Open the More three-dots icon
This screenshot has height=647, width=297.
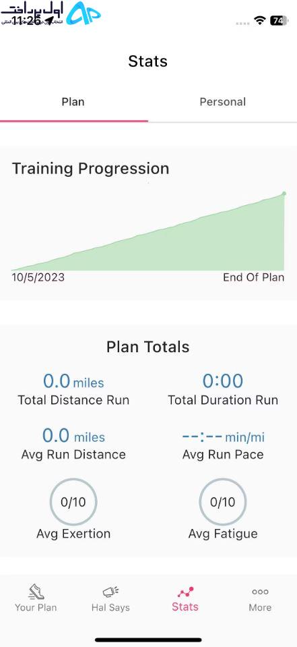pyautogui.click(x=261, y=591)
